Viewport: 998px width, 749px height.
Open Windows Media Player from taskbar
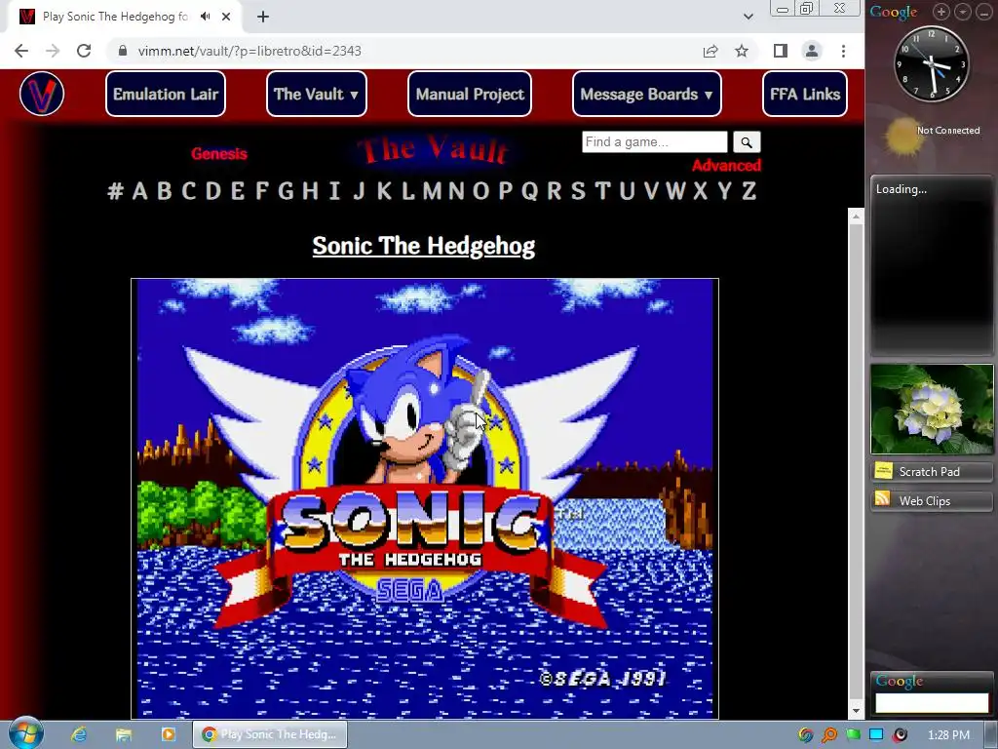pos(169,735)
